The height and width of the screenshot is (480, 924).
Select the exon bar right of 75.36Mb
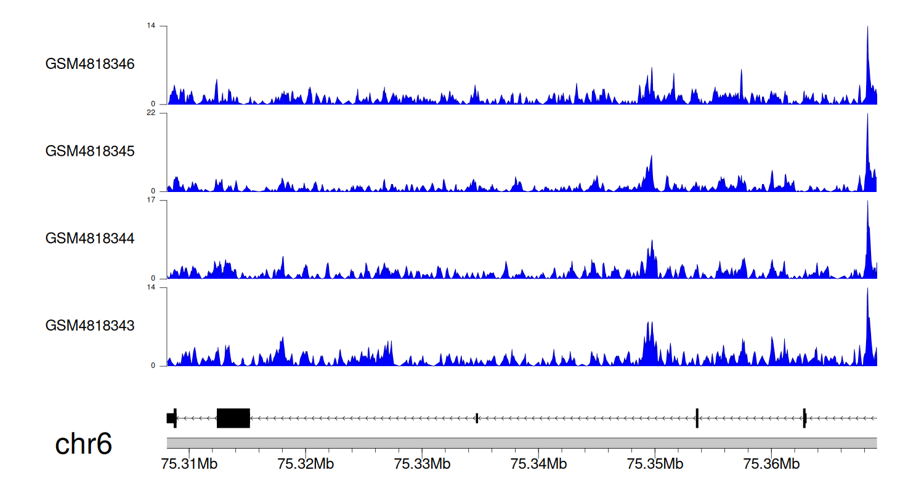click(804, 418)
